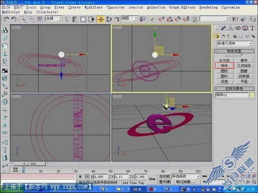
Task: Open the Create menu
Action: pos(74,7)
